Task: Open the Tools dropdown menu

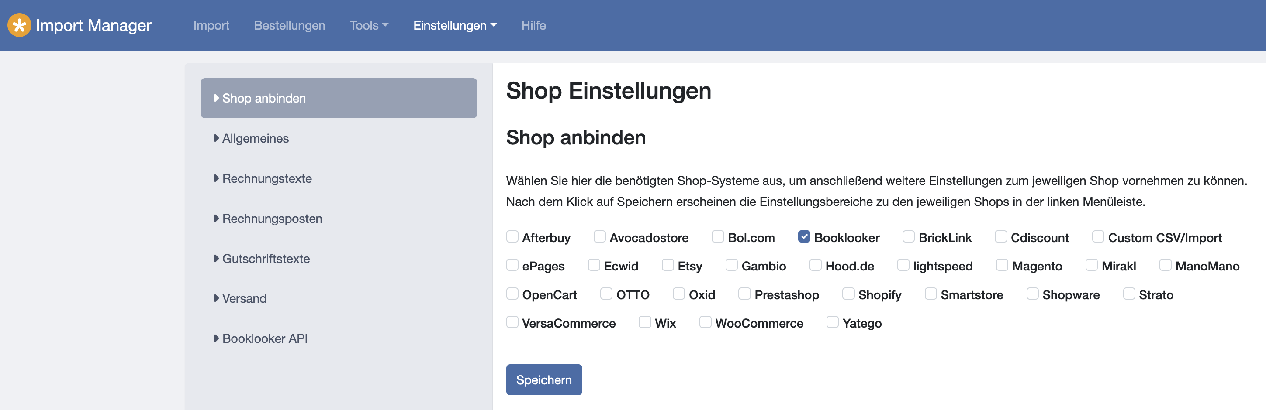Action: pos(369,25)
